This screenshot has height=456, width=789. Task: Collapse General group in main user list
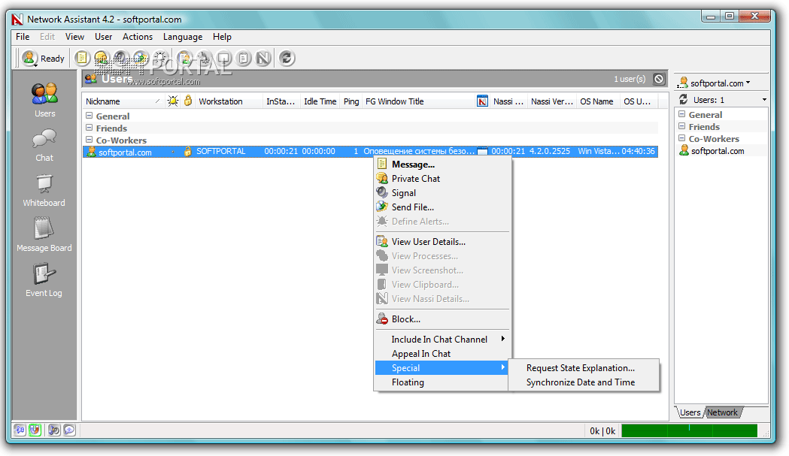coord(89,116)
